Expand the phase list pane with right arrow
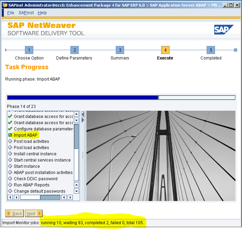 (x=83, y=120)
